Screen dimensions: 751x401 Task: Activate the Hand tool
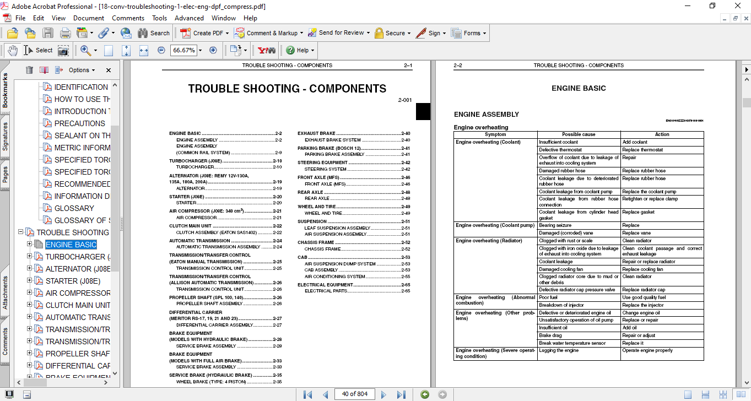[x=13, y=51]
